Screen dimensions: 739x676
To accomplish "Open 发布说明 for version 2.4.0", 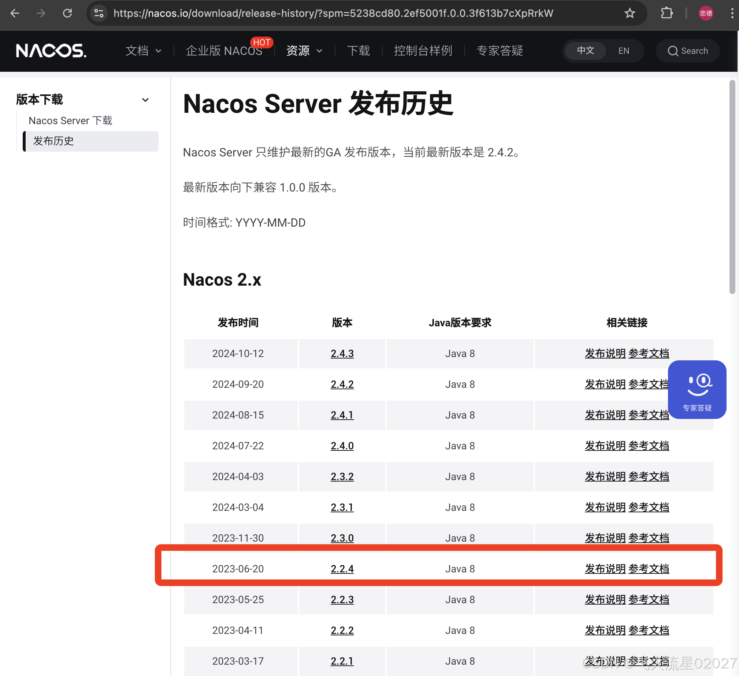I will click(605, 446).
